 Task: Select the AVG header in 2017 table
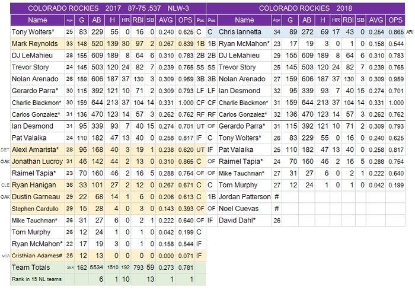165,20
